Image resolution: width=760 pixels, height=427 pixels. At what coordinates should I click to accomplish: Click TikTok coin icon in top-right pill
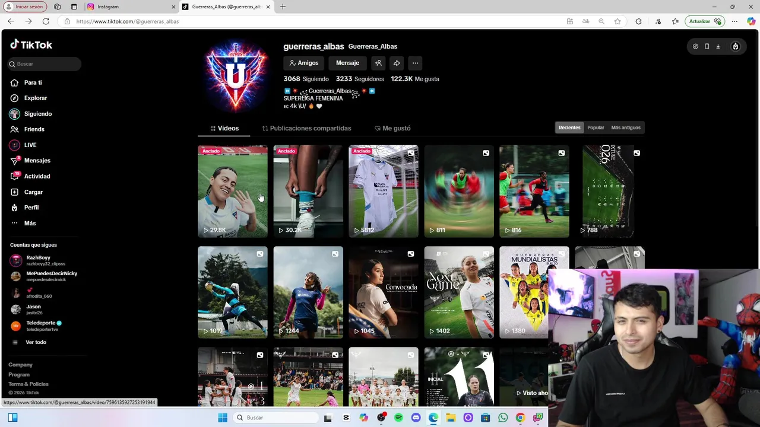[695, 46]
